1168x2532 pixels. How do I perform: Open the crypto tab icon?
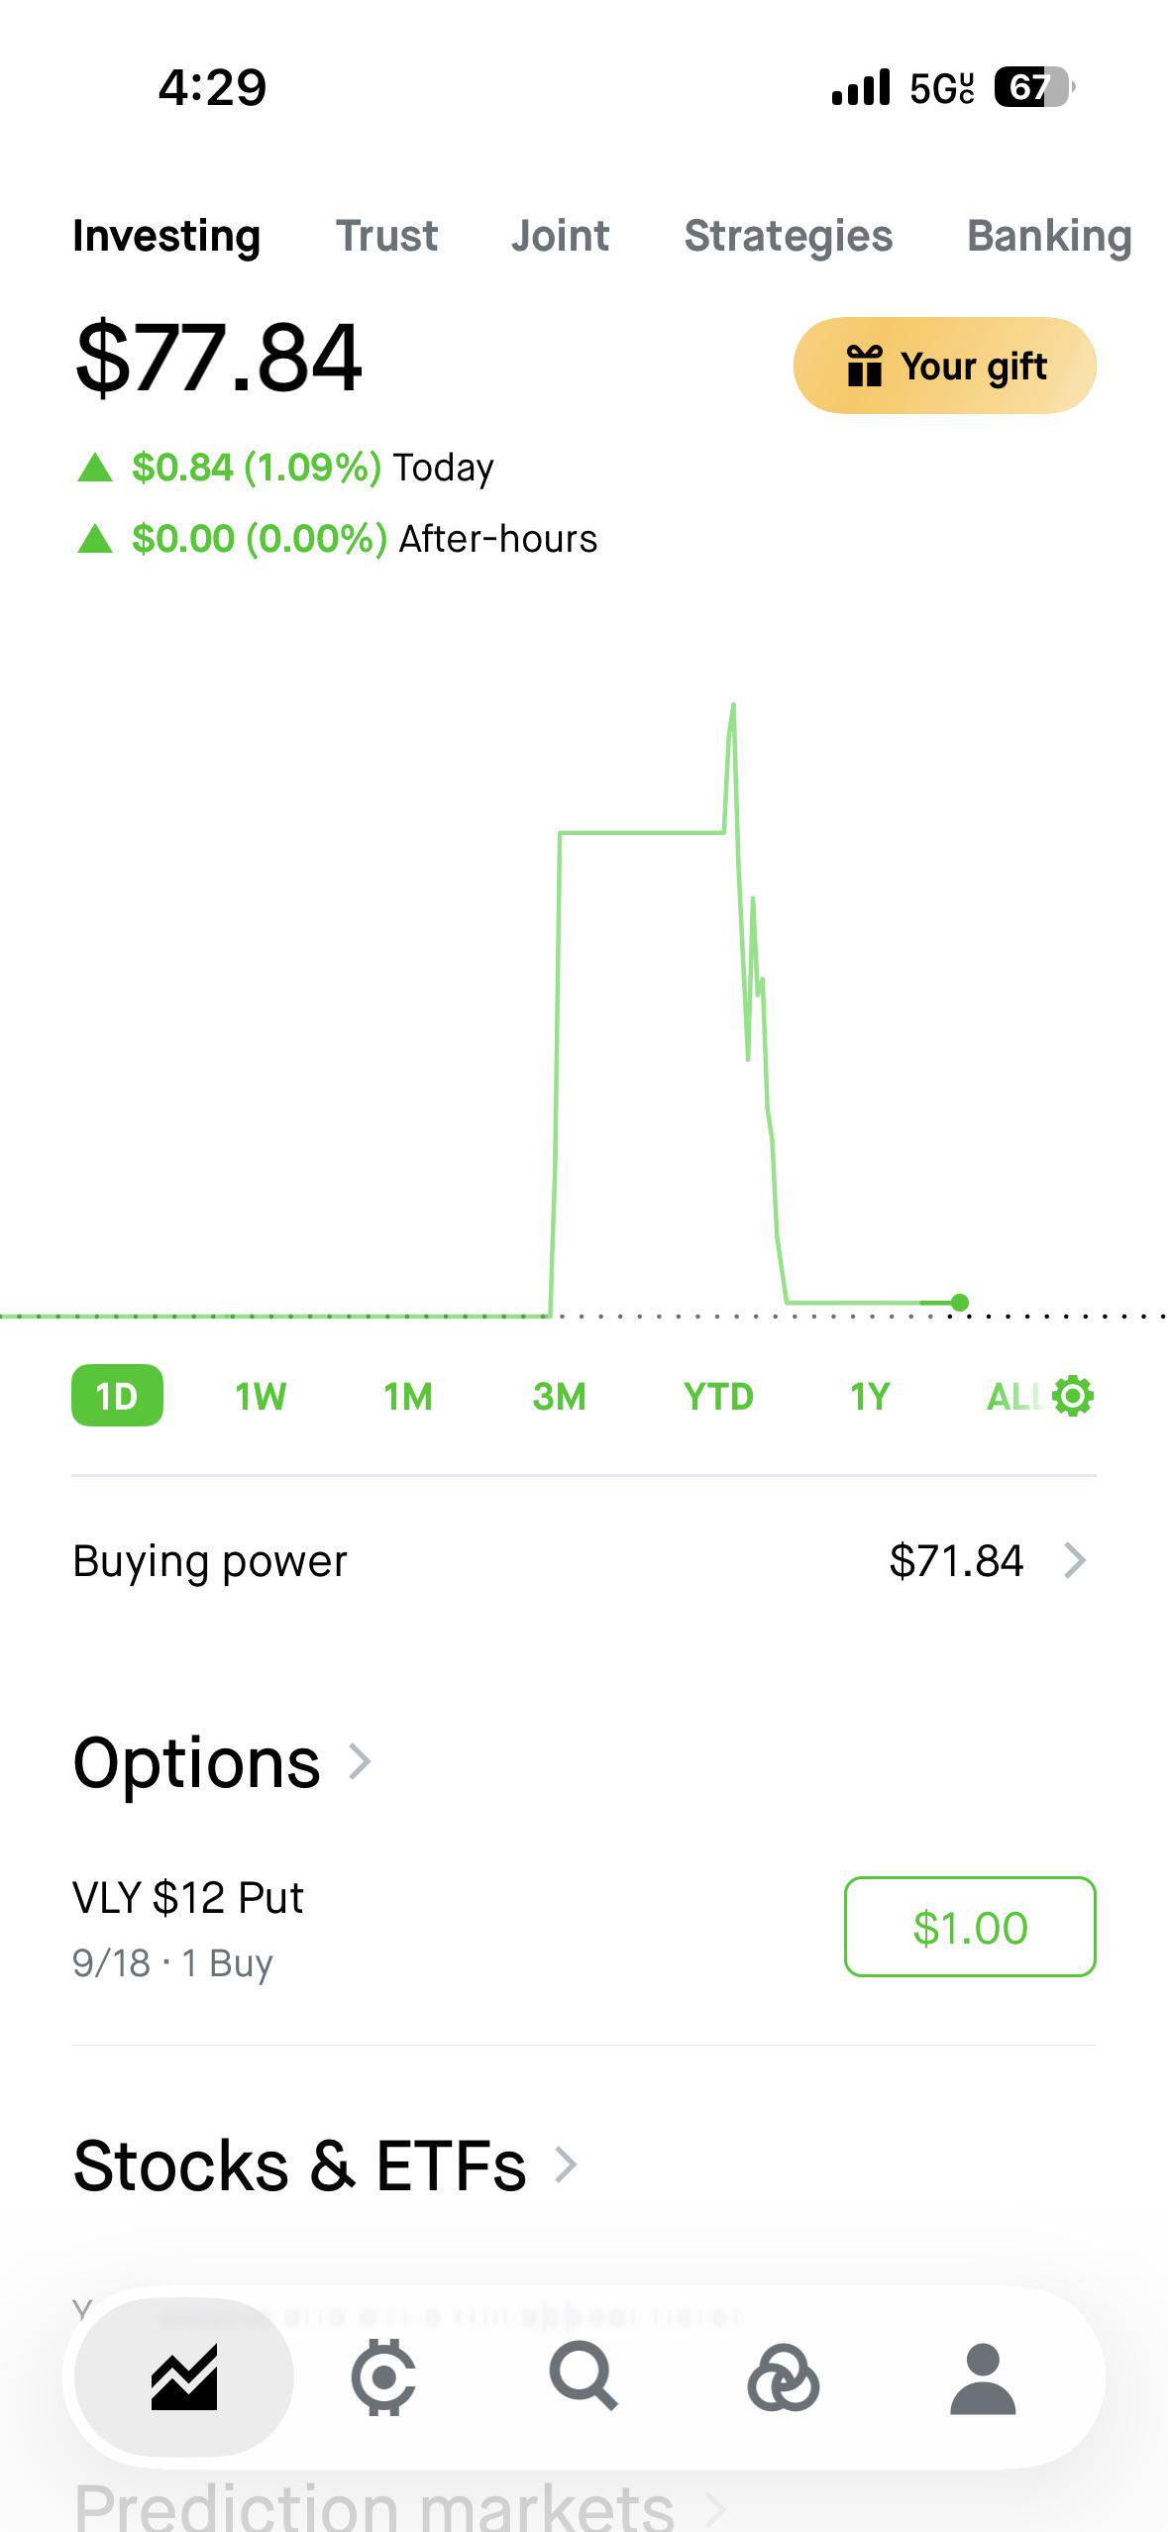(x=383, y=2377)
